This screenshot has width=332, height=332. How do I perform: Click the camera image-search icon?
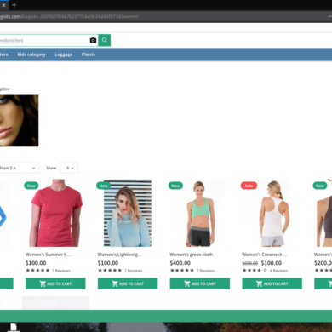93,40
